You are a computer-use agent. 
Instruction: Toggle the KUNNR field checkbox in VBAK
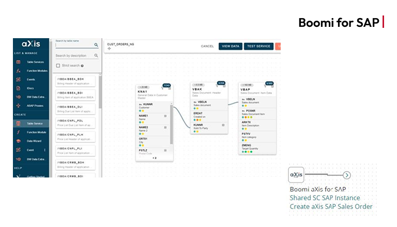click(223, 125)
